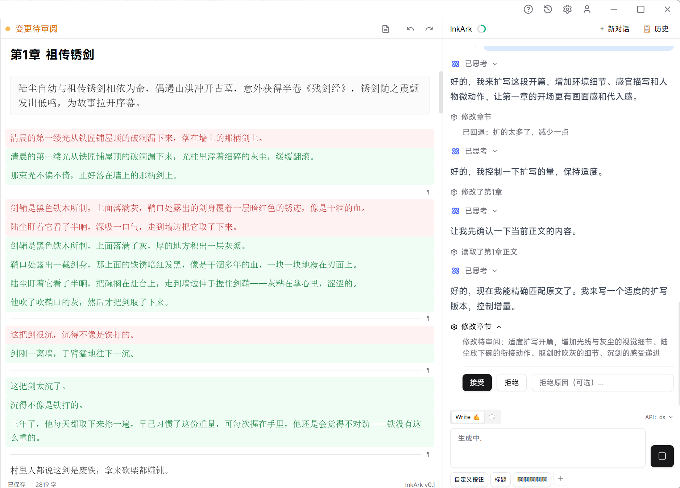
Task: Click added line 这把剑太沉了
Action: coord(220,386)
